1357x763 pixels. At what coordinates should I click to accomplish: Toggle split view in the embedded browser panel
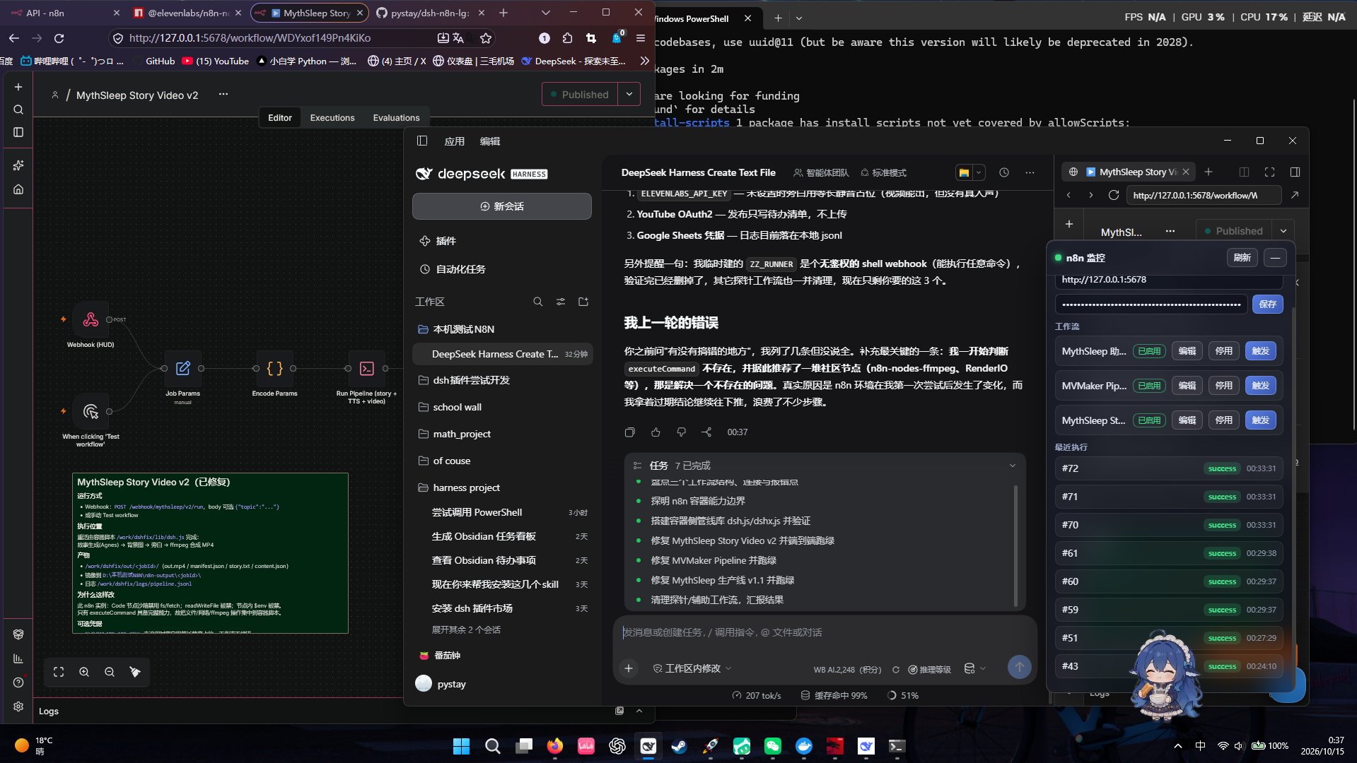click(1244, 172)
